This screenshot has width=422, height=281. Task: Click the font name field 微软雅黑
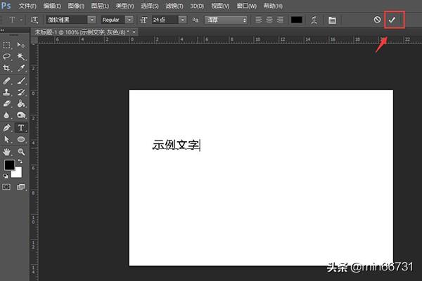click(x=67, y=20)
